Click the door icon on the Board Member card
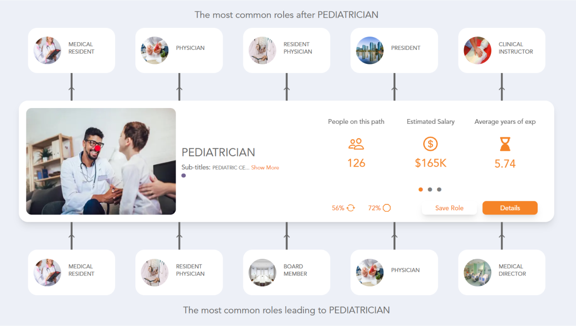Image resolution: width=576 pixels, height=326 pixels. tap(262, 272)
